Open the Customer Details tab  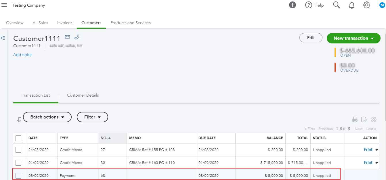tap(83, 95)
